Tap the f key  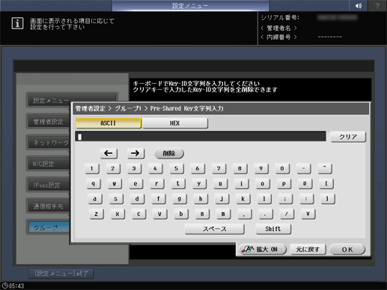(159, 199)
